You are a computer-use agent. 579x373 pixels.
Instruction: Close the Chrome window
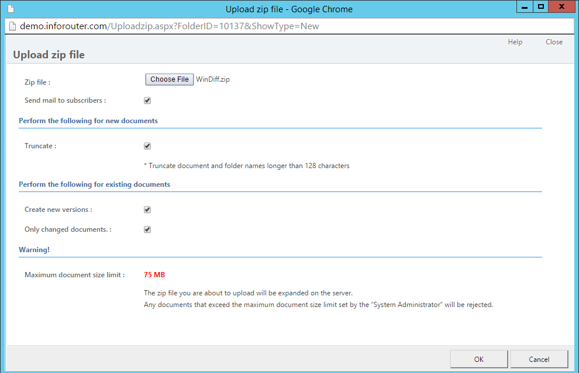(561, 6)
